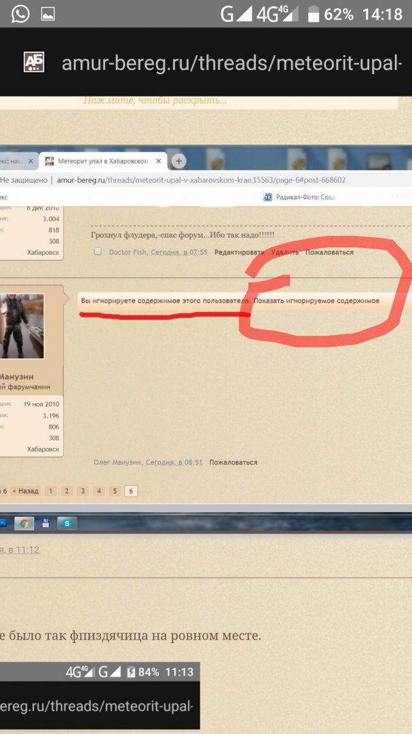Show ignored content via 'Показать игнорируемое содержимое'
This screenshot has height=734, width=412.
pos(316,300)
